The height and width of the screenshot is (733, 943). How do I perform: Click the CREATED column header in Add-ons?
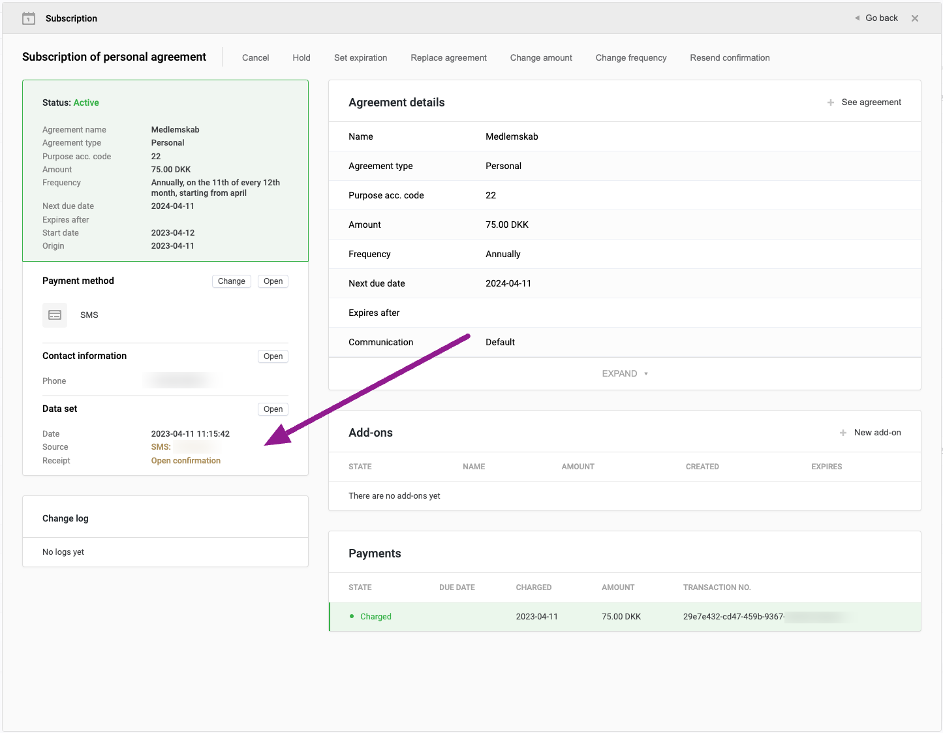point(702,467)
